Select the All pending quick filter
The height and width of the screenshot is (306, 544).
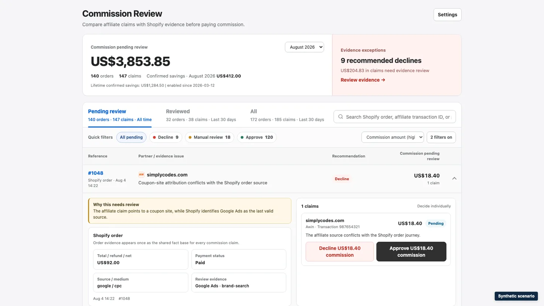tap(131, 137)
